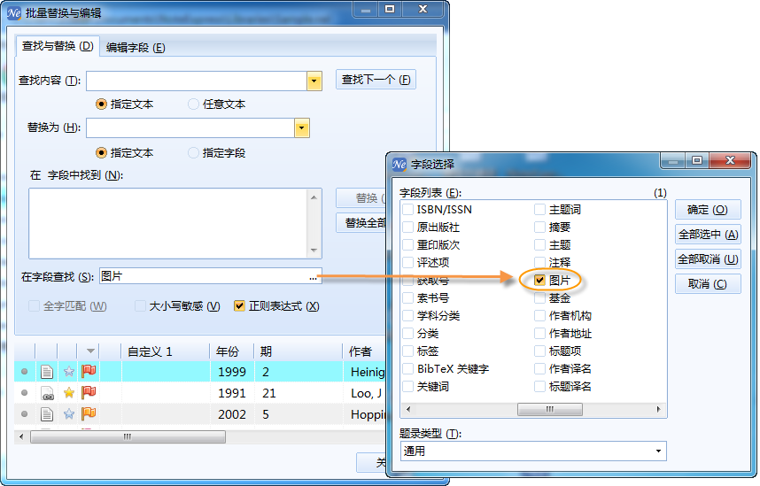Sort by the 作者 column header
Viewport: 760px width, 486px height.
tap(364, 351)
